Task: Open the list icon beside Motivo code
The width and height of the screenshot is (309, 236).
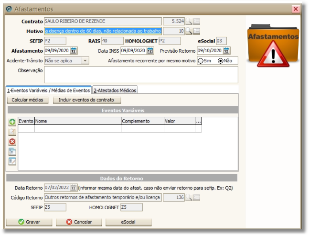Action: (196, 31)
